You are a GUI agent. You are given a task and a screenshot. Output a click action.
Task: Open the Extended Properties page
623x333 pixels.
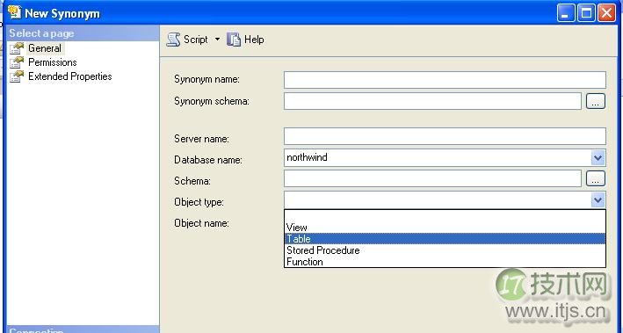pyautogui.click(x=70, y=76)
